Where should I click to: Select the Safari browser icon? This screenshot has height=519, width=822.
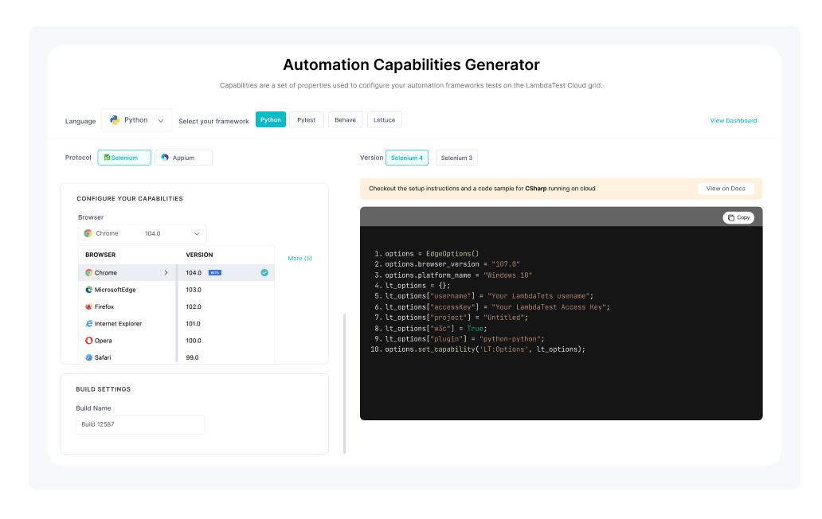(x=88, y=357)
